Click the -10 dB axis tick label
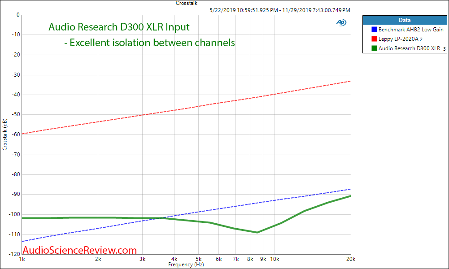Screen dimensions: 449x269 [x=16, y=35]
